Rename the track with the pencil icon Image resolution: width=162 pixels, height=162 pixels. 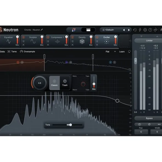(42, 30)
